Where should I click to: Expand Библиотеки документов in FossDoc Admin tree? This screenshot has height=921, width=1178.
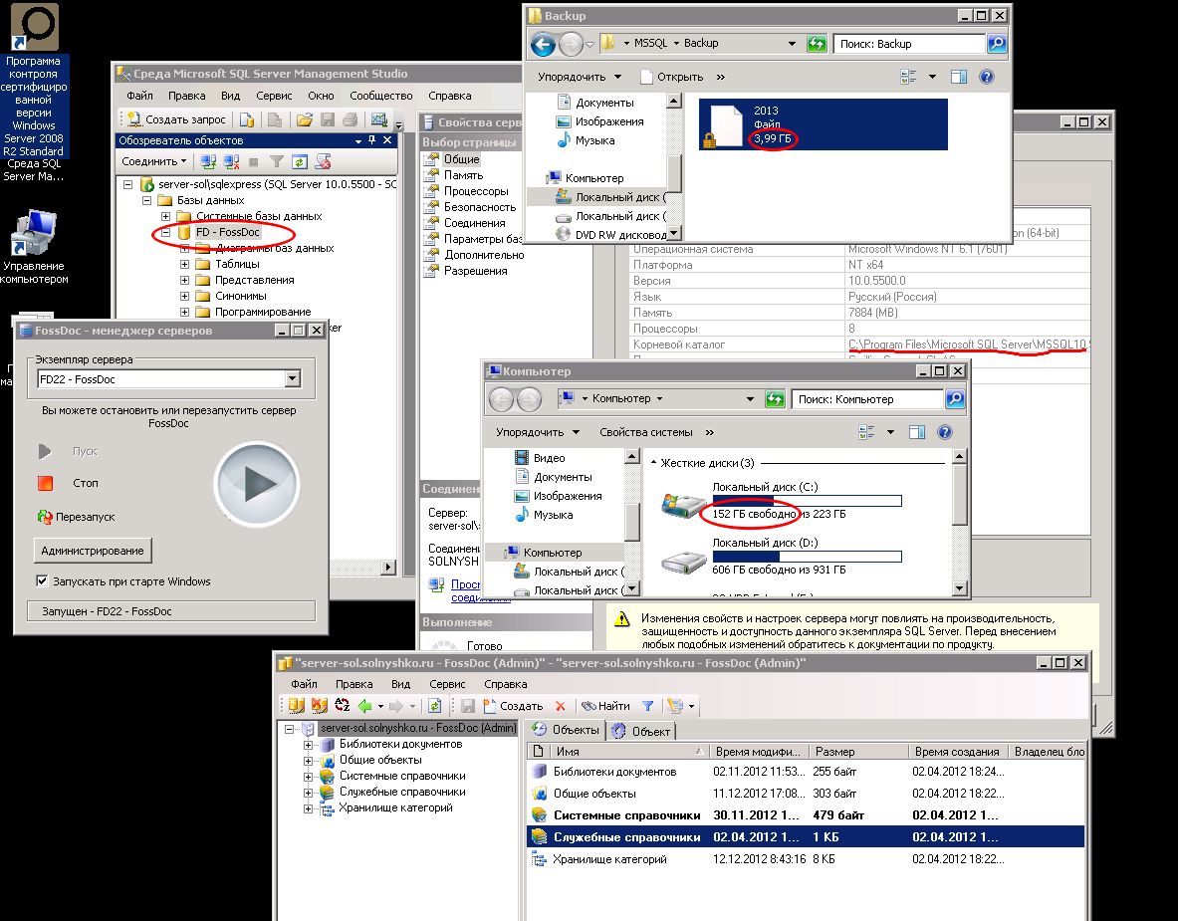(308, 745)
